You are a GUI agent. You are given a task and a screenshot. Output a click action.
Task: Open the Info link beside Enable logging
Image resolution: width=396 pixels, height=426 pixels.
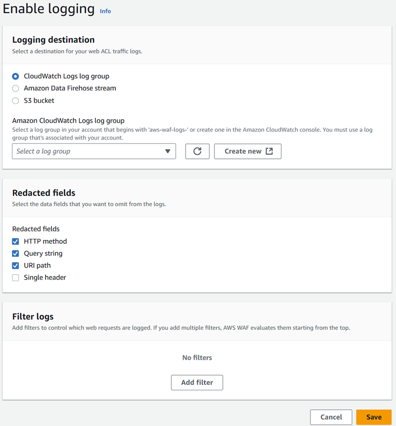[105, 11]
